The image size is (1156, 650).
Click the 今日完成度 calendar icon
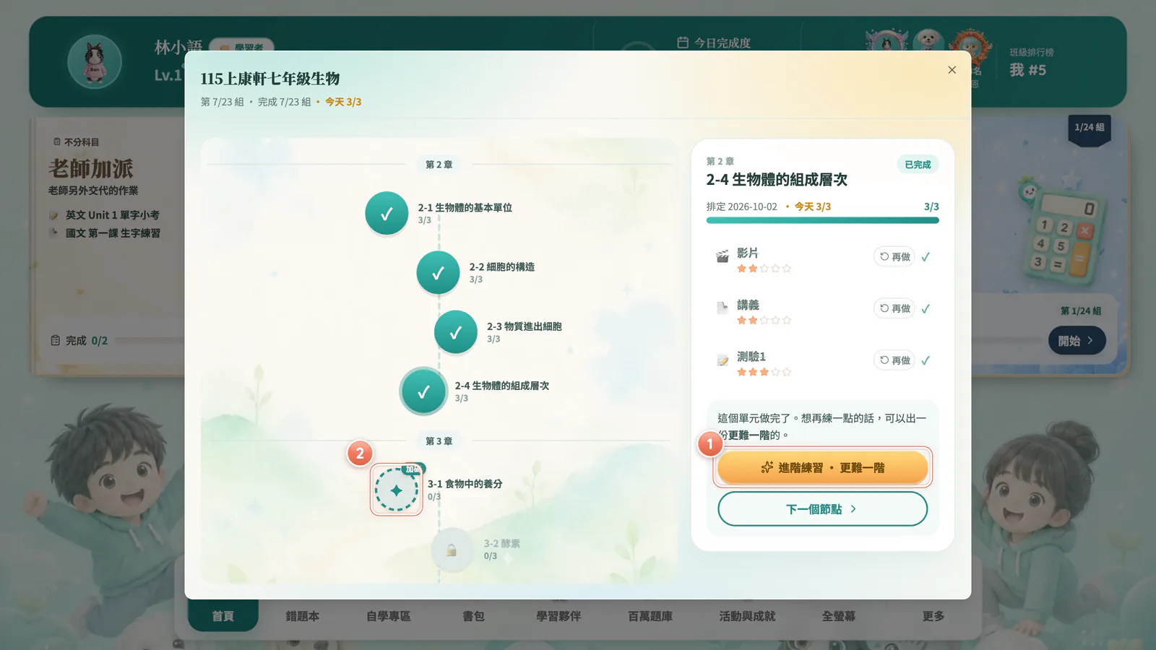tap(683, 43)
